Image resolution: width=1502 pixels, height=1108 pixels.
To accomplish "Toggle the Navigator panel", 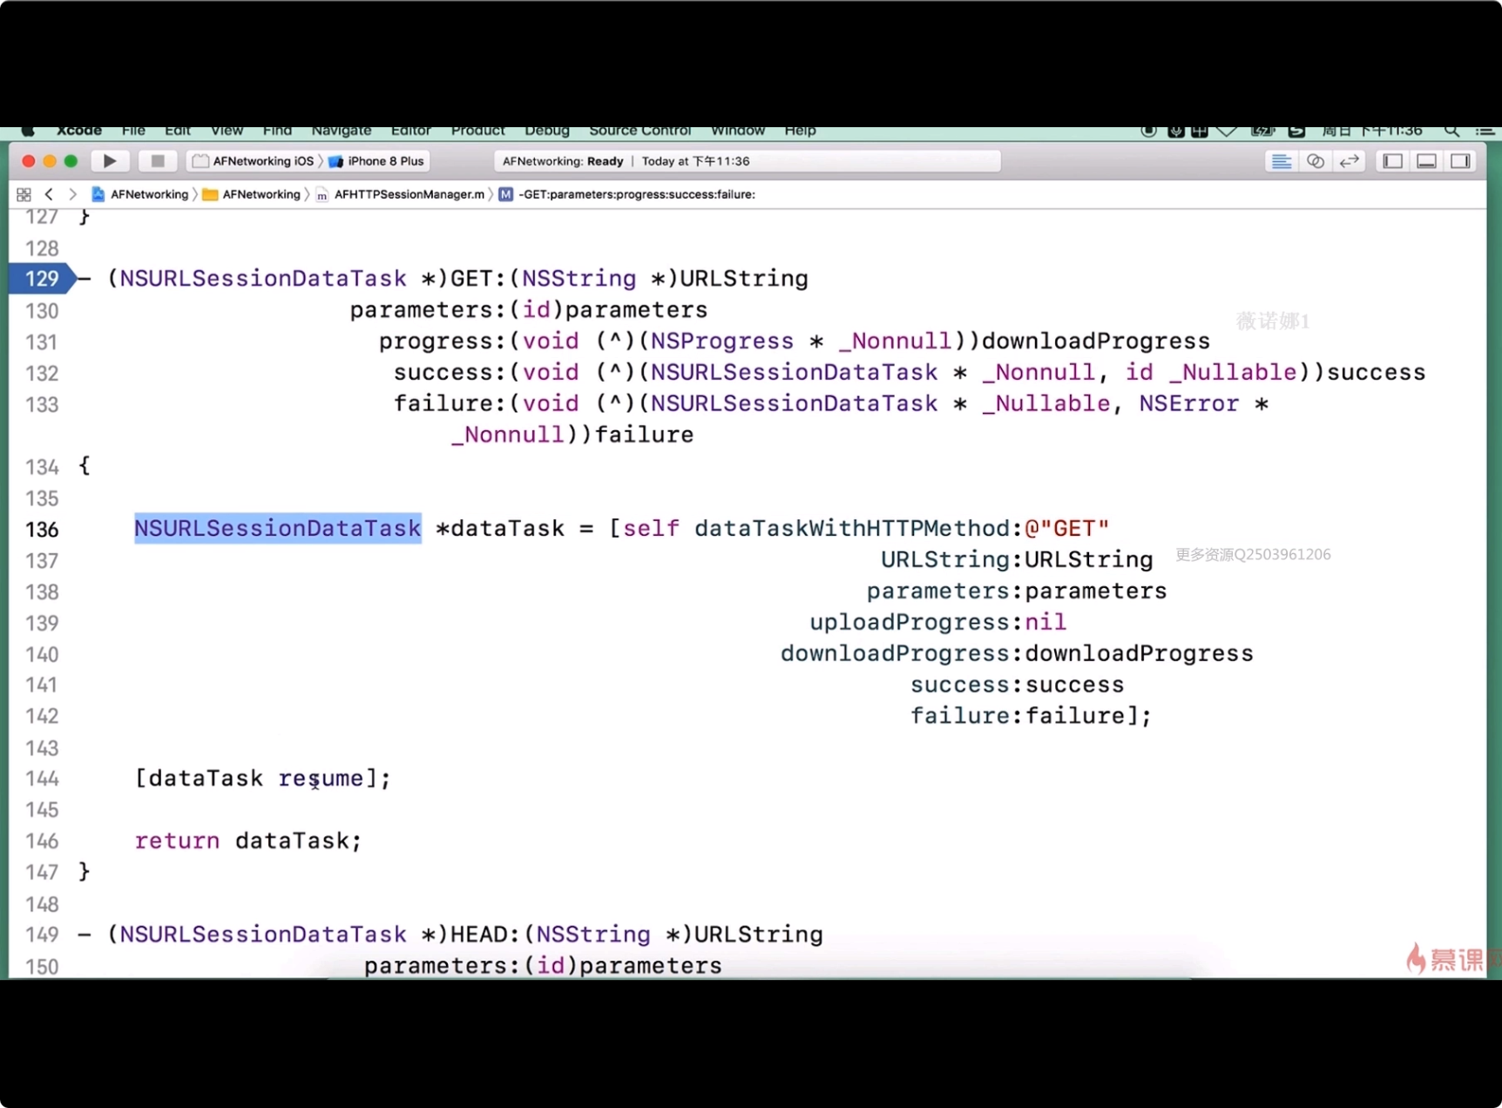I will [x=1392, y=161].
